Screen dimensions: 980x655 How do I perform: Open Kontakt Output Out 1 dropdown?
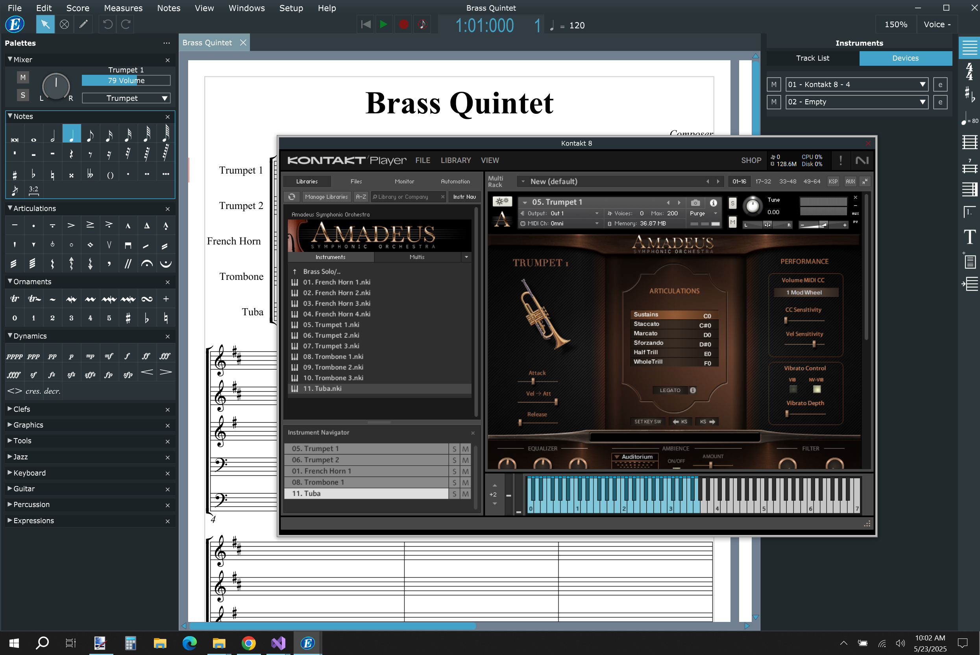pyautogui.click(x=560, y=213)
